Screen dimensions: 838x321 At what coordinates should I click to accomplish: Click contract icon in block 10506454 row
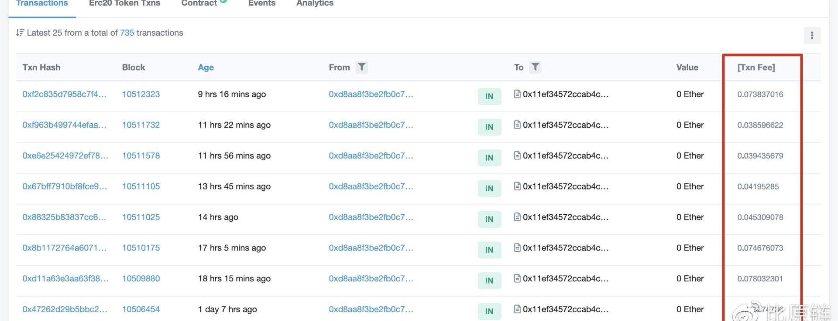pyautogui.click(x=517, y=309)
